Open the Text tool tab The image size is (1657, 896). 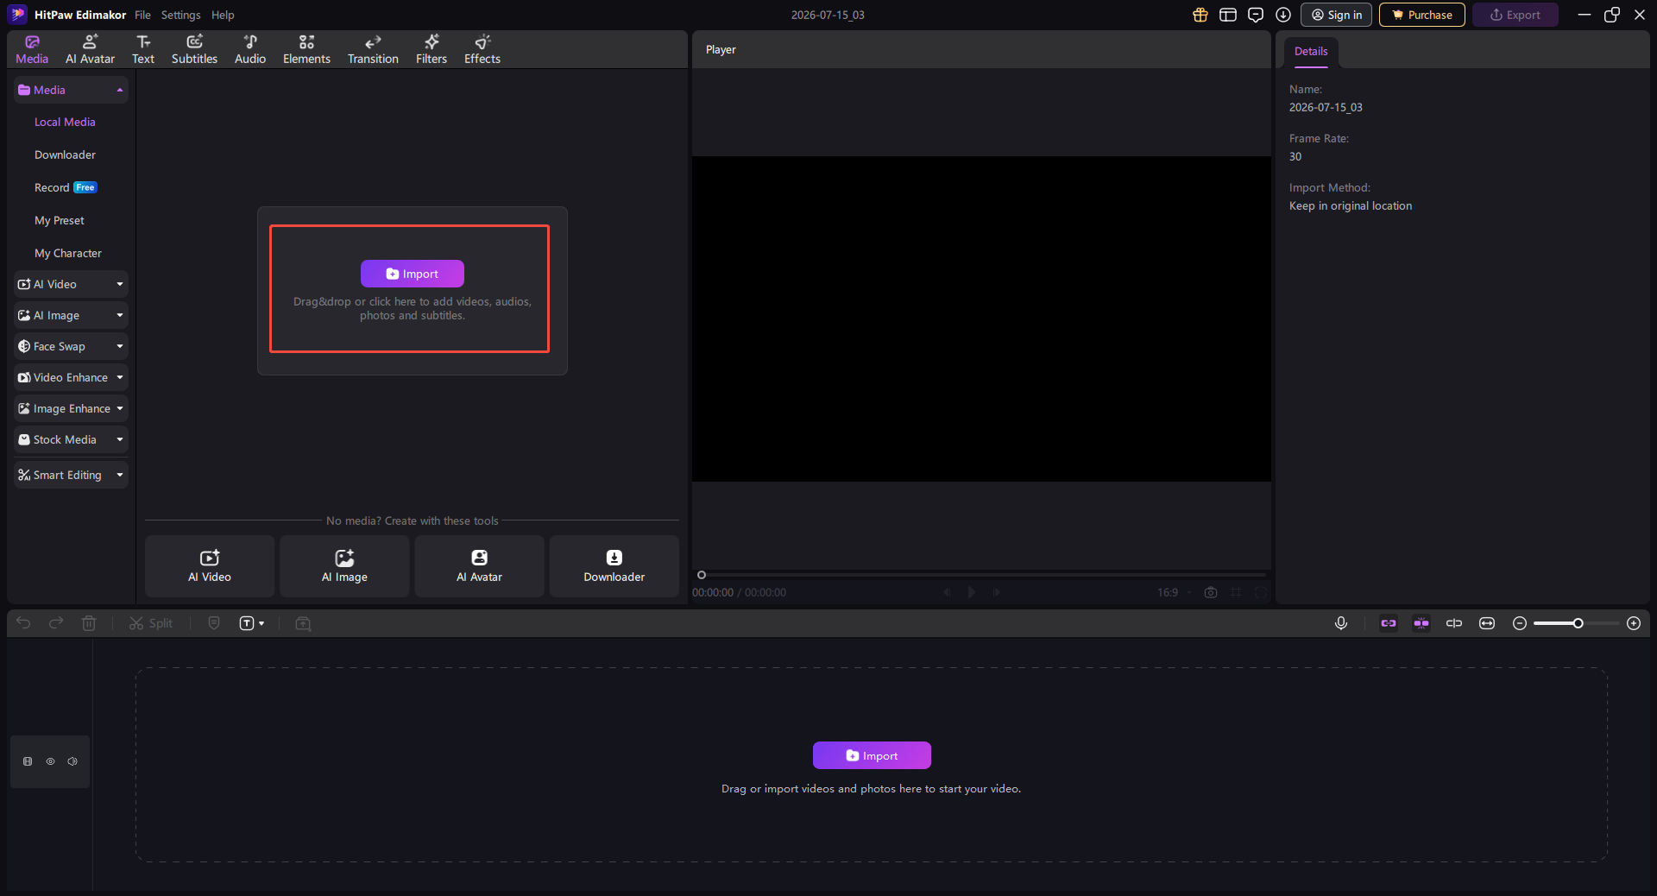(x=143, y=49)
